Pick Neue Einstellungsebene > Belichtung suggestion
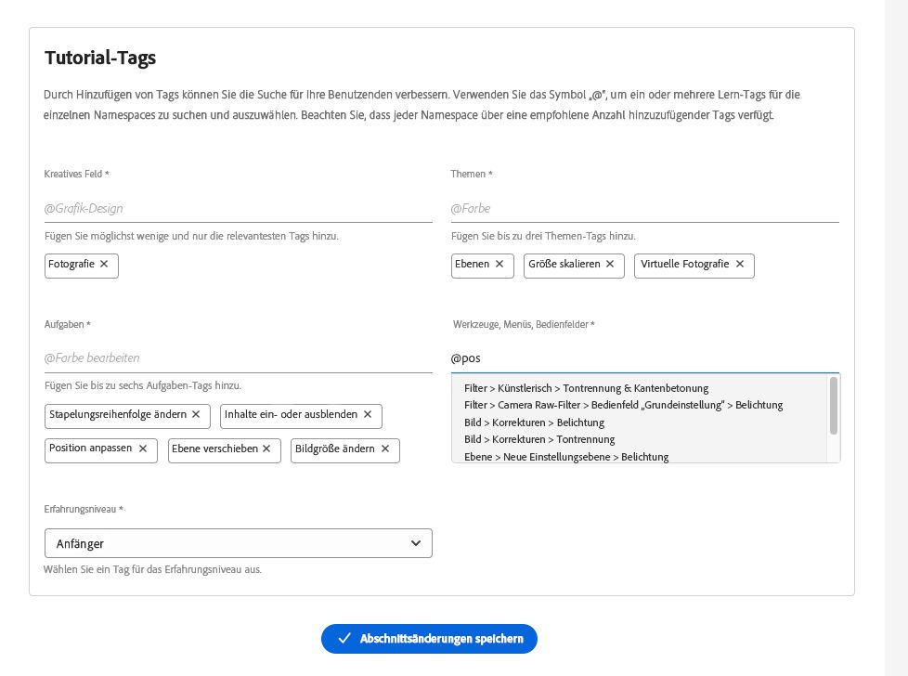Screen dimensions: 908x676 click(565, 457)
